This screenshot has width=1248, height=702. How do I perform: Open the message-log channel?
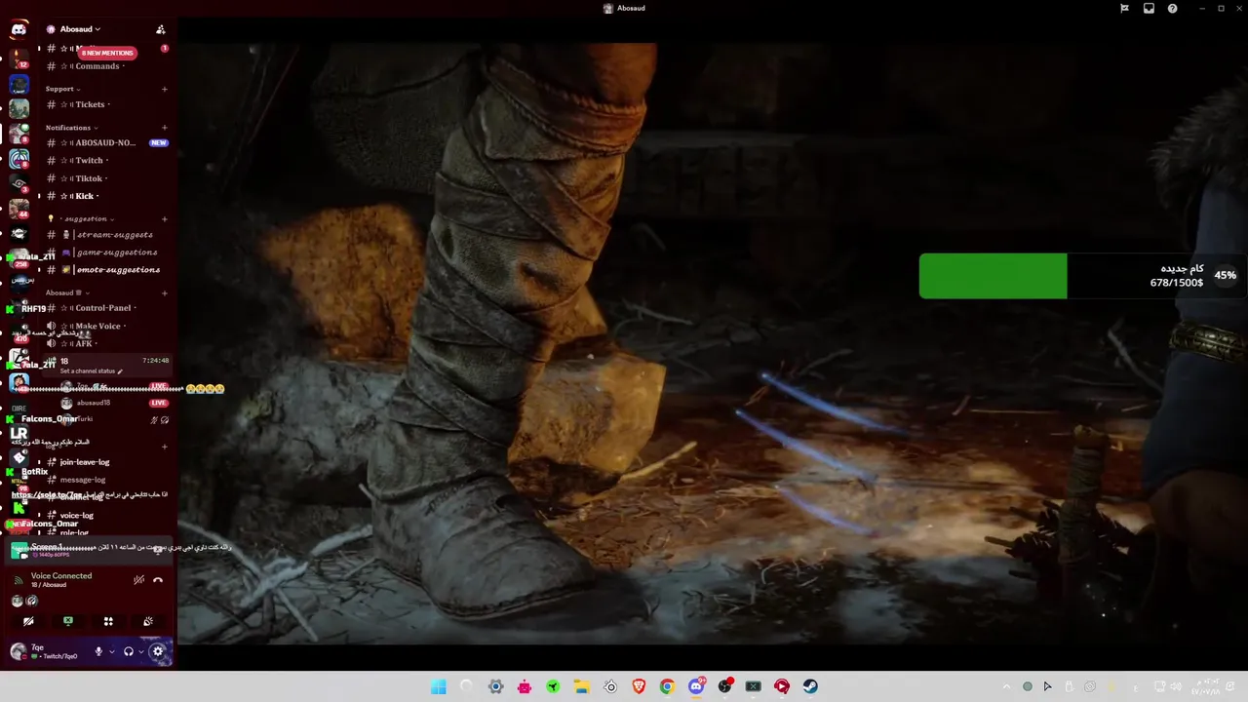tap(83, 480)
